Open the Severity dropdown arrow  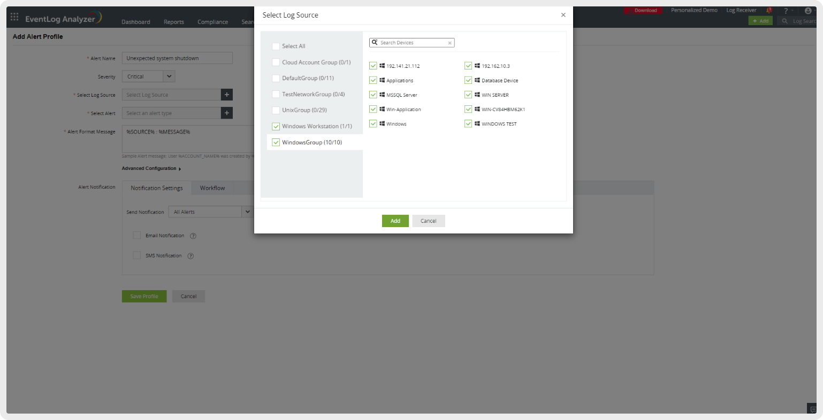tap(169, 76)
